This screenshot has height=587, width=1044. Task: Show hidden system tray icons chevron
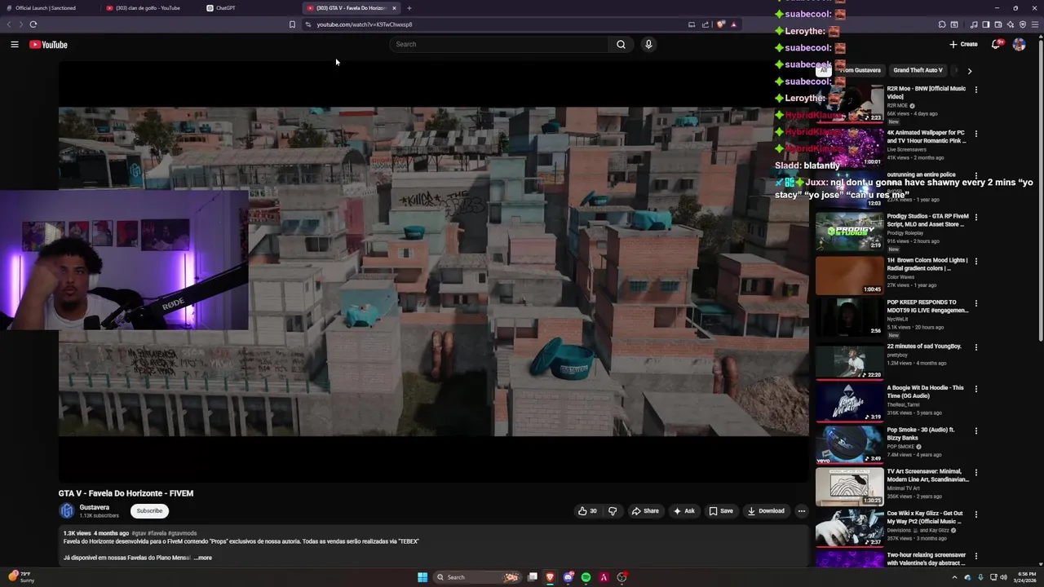954,577
